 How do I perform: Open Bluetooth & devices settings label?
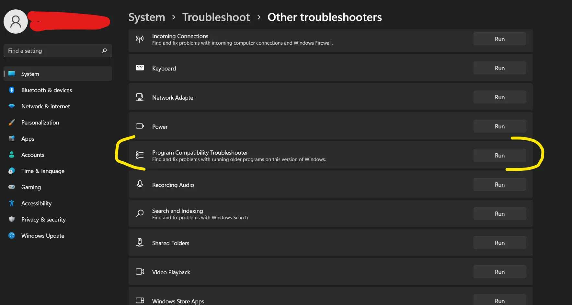tap(47, 90)
